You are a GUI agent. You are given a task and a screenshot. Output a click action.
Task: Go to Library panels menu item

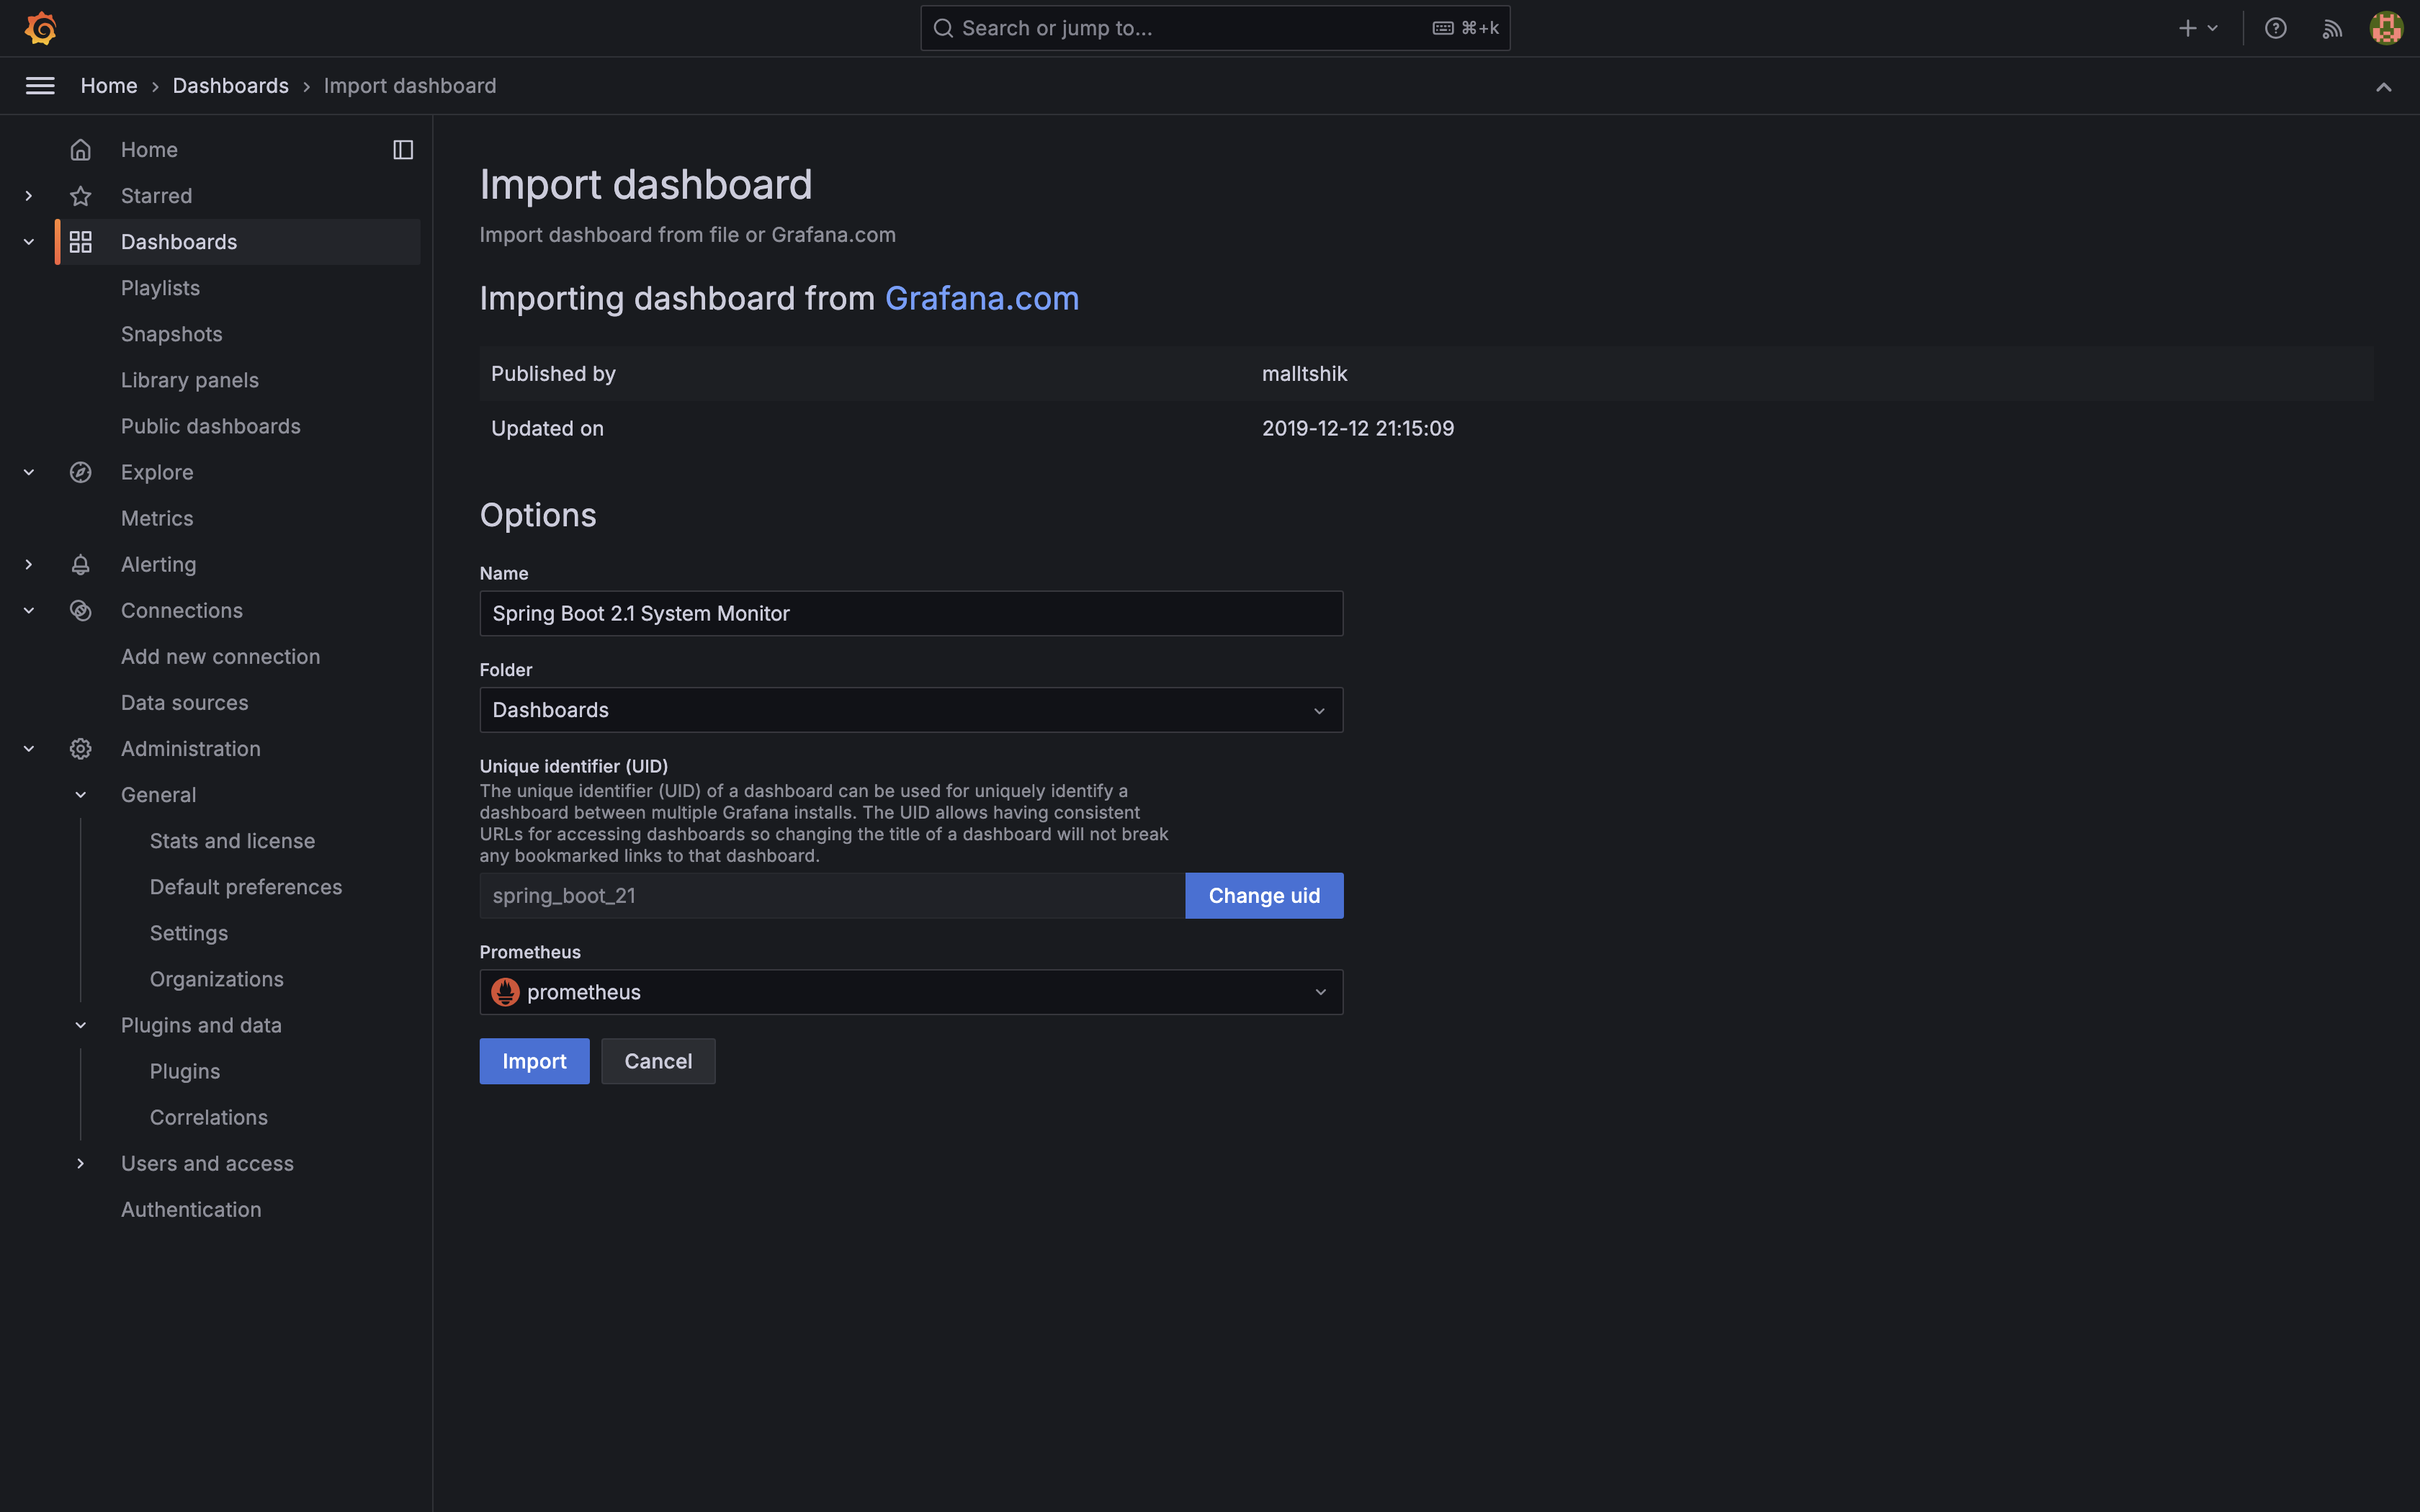[x=189, y=380]
